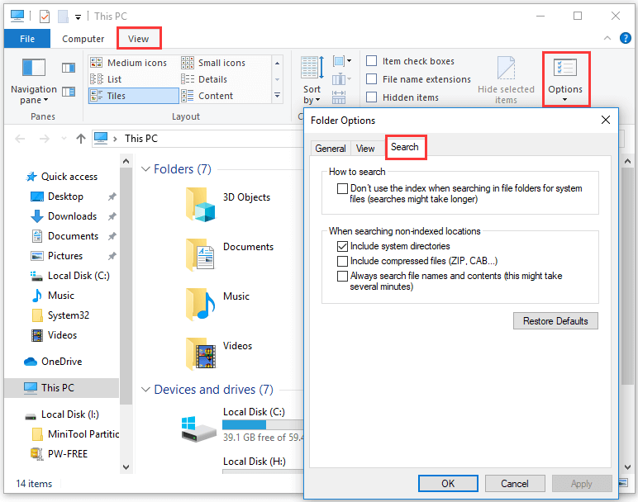
Task: Select the Search tab in Folder Options
Action: click(405, 147)
